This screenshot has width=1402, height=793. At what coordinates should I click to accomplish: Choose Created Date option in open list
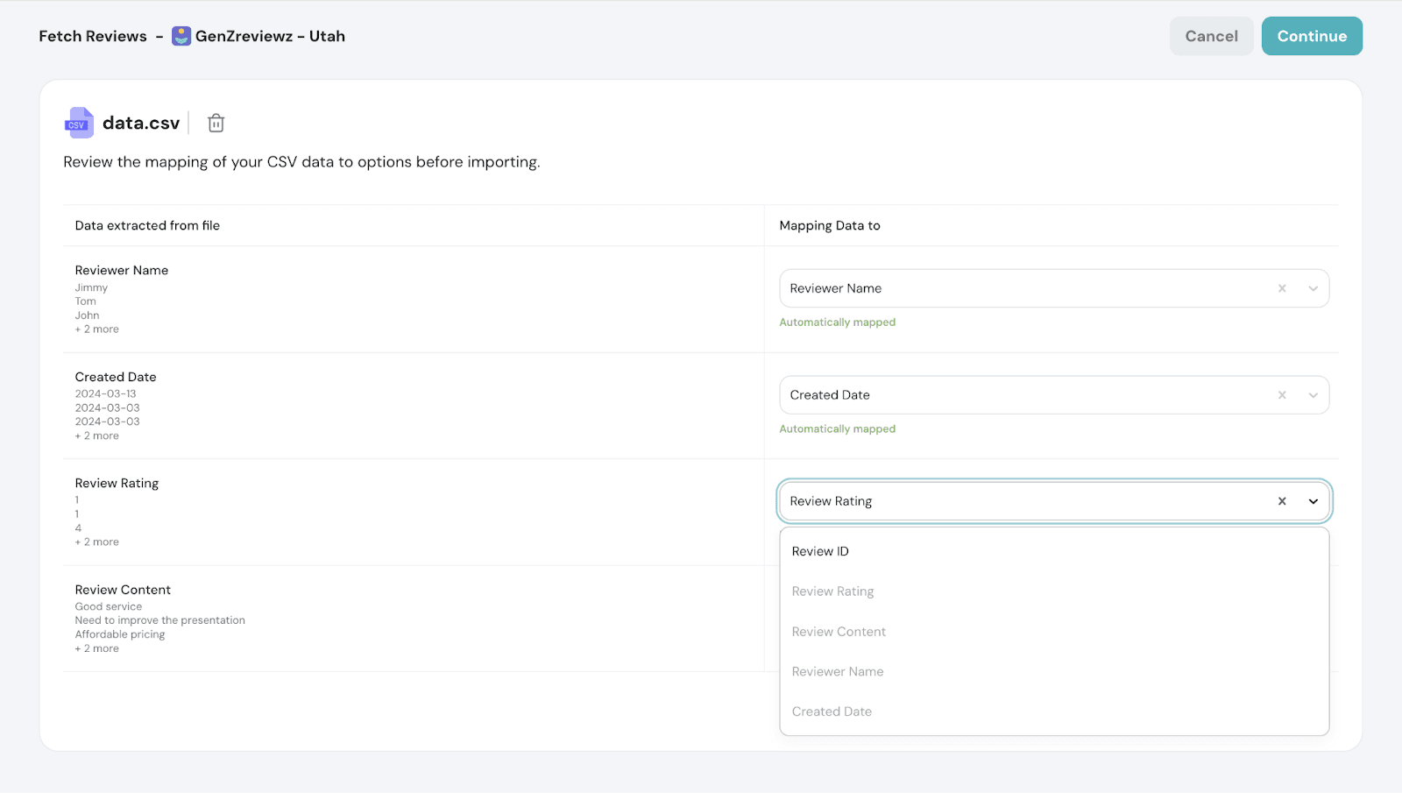832,712
